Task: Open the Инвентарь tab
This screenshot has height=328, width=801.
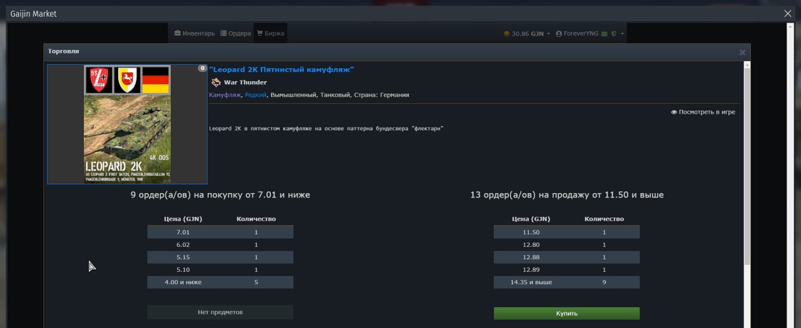Action: point(194,33)
